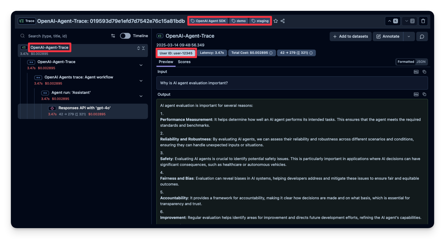Collapse the OpenAI Agents trace: Agent workflow node
This screenshot has height=239, width=445.
141,81
